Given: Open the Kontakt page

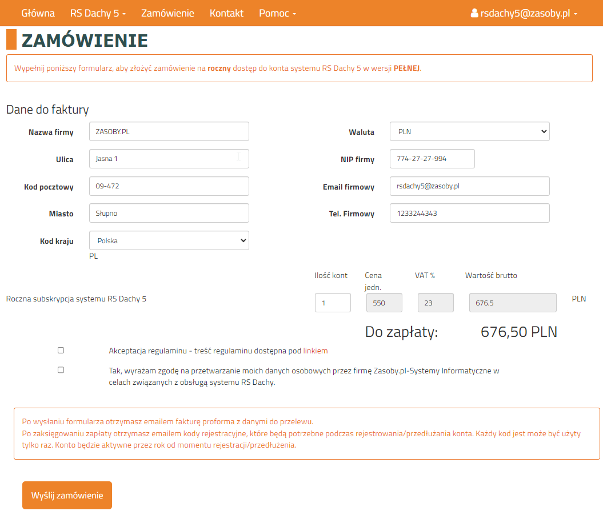Looking at the screenshot, I should point(226,13).
